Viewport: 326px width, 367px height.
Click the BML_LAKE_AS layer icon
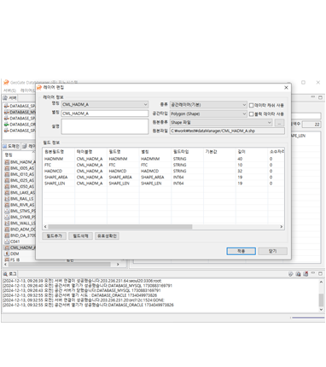point(7,193)
